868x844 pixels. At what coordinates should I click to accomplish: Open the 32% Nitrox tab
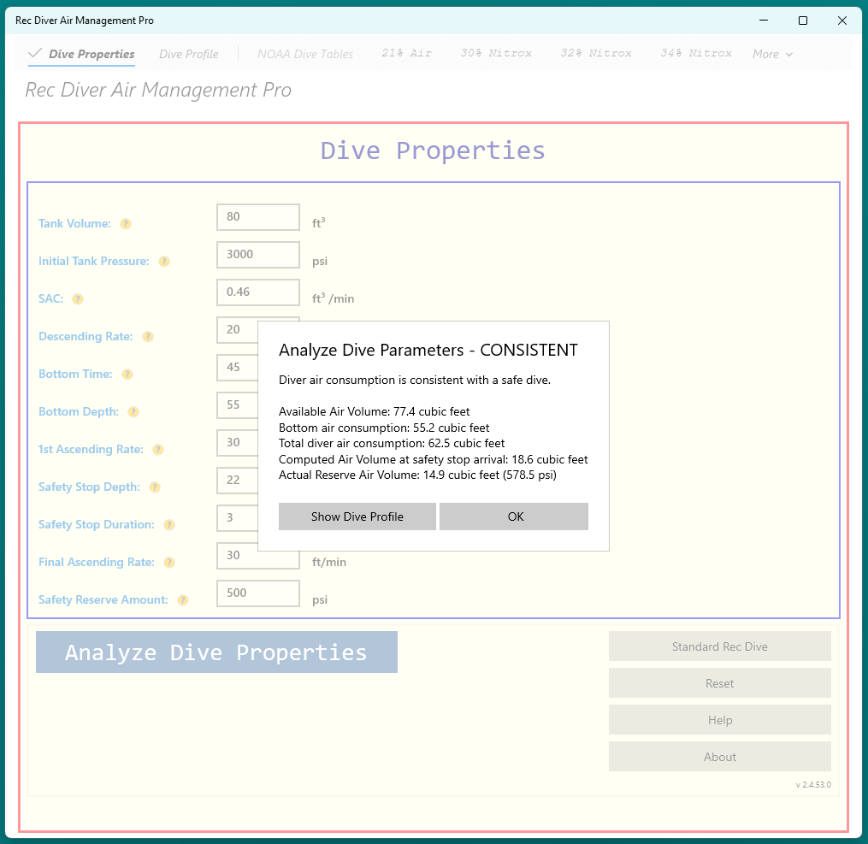596,53
